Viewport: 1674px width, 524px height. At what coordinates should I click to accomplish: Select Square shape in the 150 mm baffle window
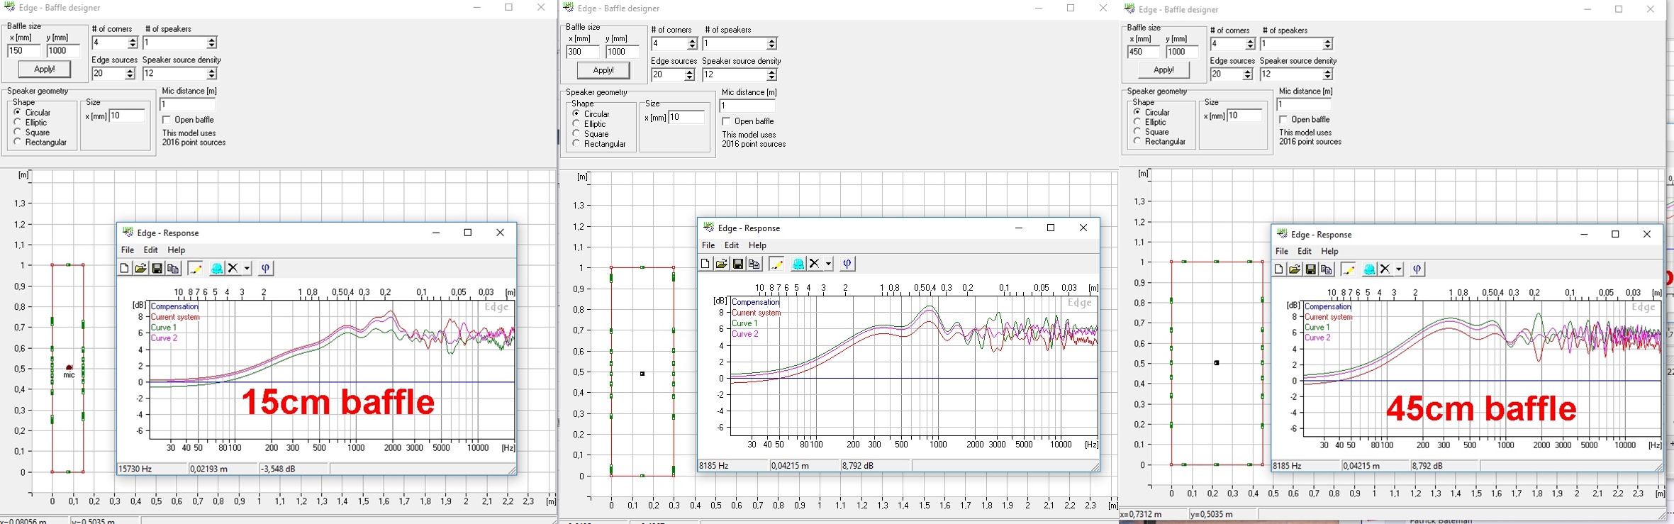point(32,133)
